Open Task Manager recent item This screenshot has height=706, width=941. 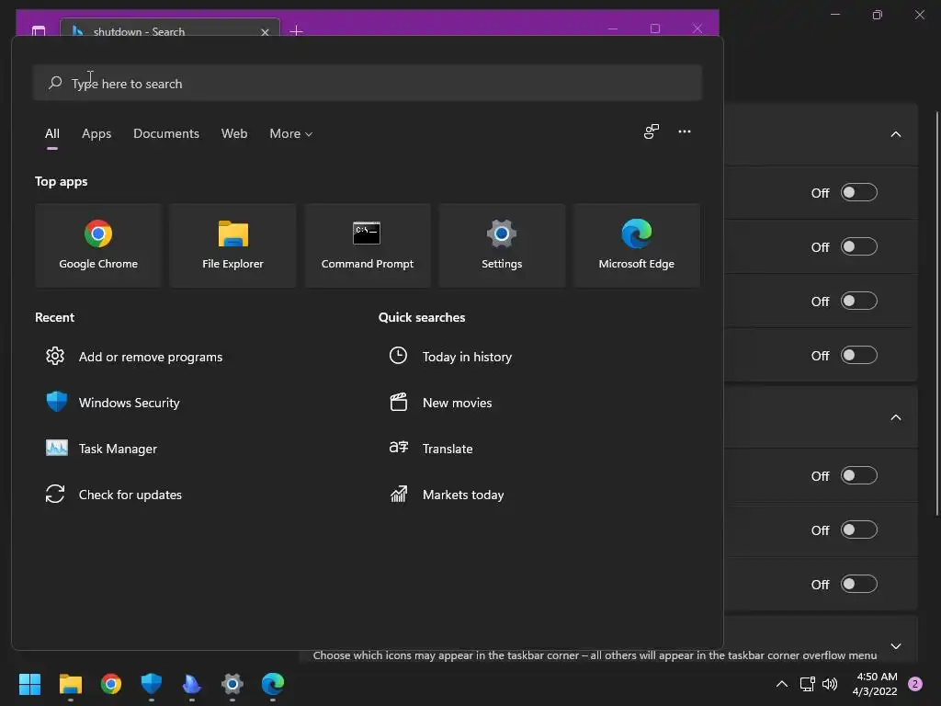tap(101, 449)
